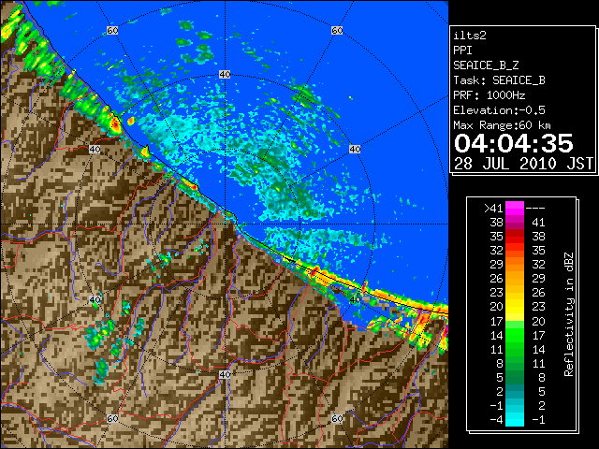
Task: Click the red high-reflectivity echo on the northwest coast
Action: 115,123
